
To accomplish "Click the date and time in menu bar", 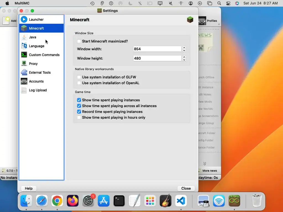I will (x=260, y=3).
